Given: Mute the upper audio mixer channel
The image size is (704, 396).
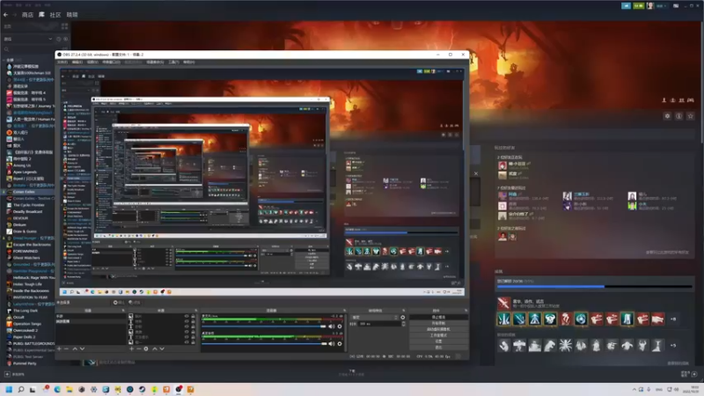Looking at the screenshot, I should (x=332, y=326).
